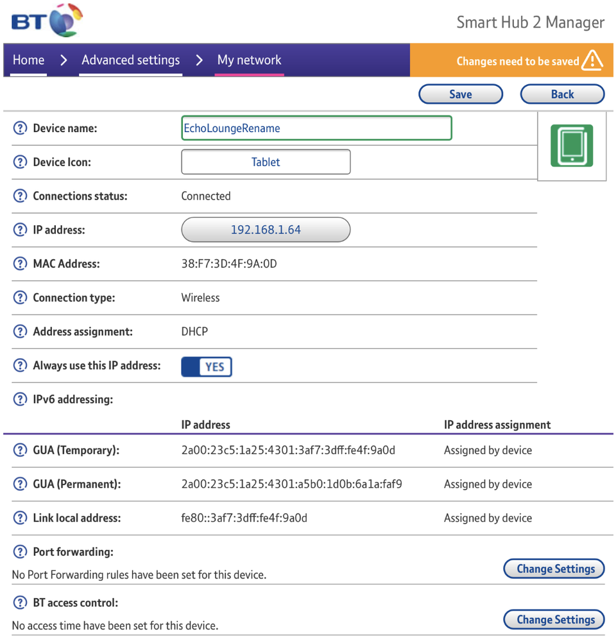Navigate to Home in the breadcrumb
The image size is (616, 641).
(28, 60)
